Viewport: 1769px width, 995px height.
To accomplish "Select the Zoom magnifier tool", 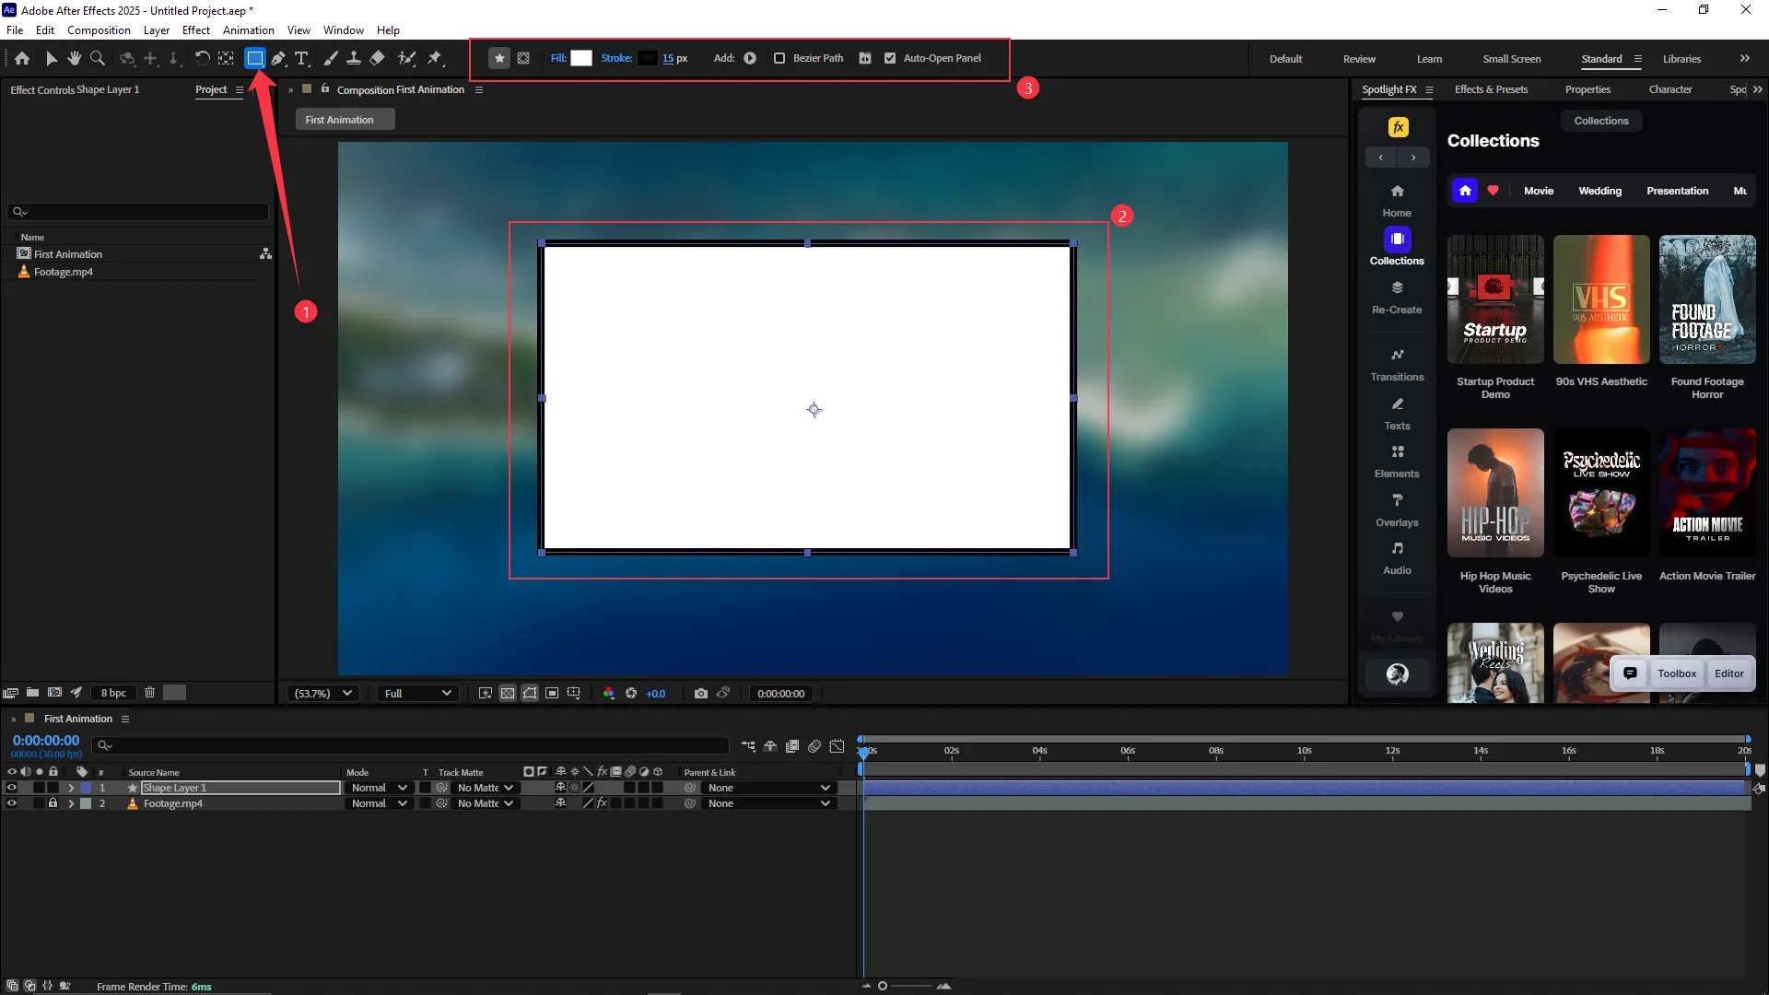I will click(x=97, y=58).
